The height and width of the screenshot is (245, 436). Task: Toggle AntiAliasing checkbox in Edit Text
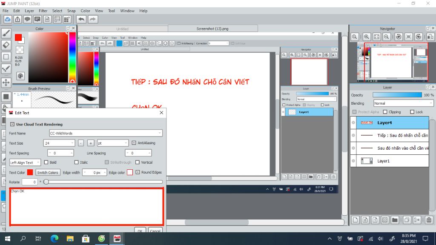[134, 143]
